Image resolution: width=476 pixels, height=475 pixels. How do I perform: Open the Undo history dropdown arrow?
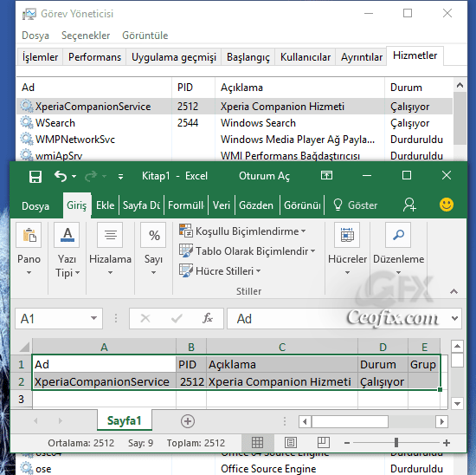coord(74,176)
